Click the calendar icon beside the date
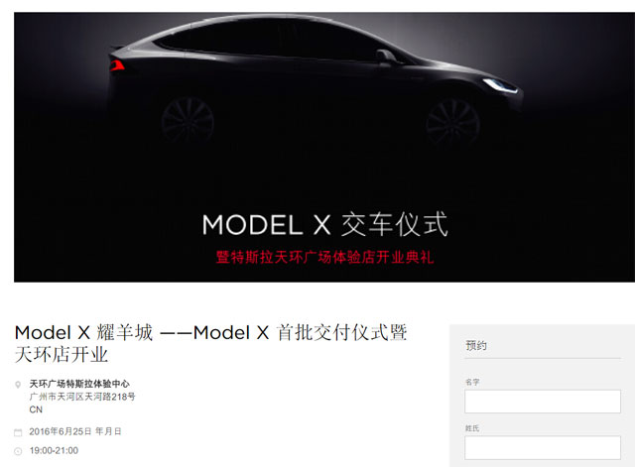 point(18,432)
